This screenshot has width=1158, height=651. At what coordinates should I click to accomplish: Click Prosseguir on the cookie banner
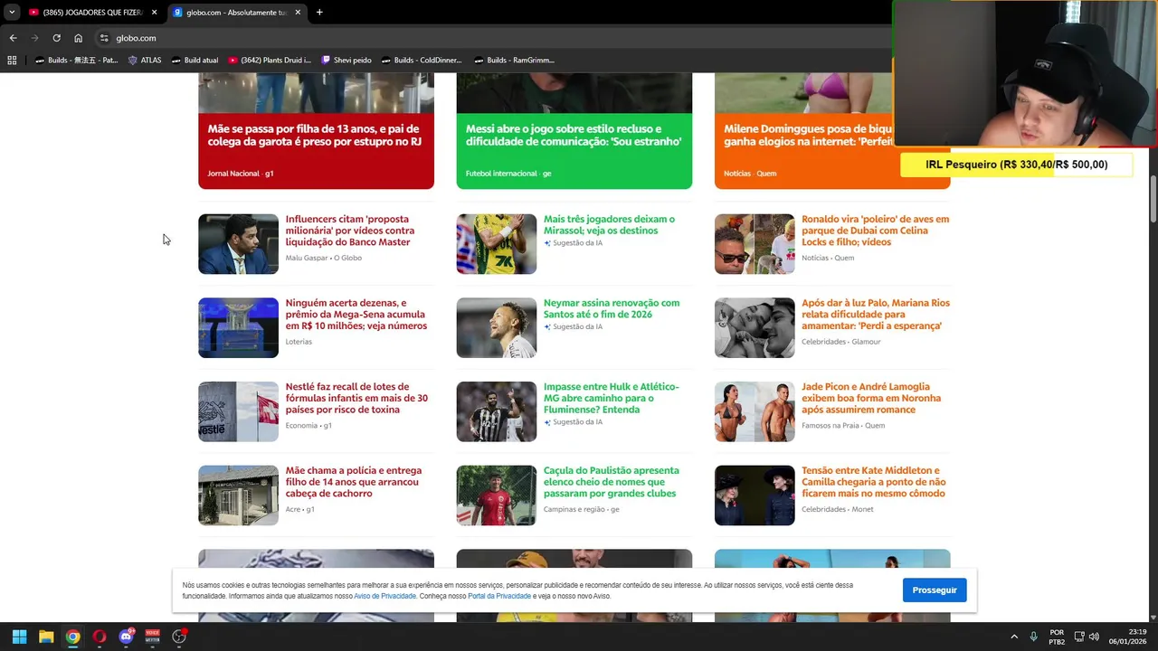click(x=935, y=590)
